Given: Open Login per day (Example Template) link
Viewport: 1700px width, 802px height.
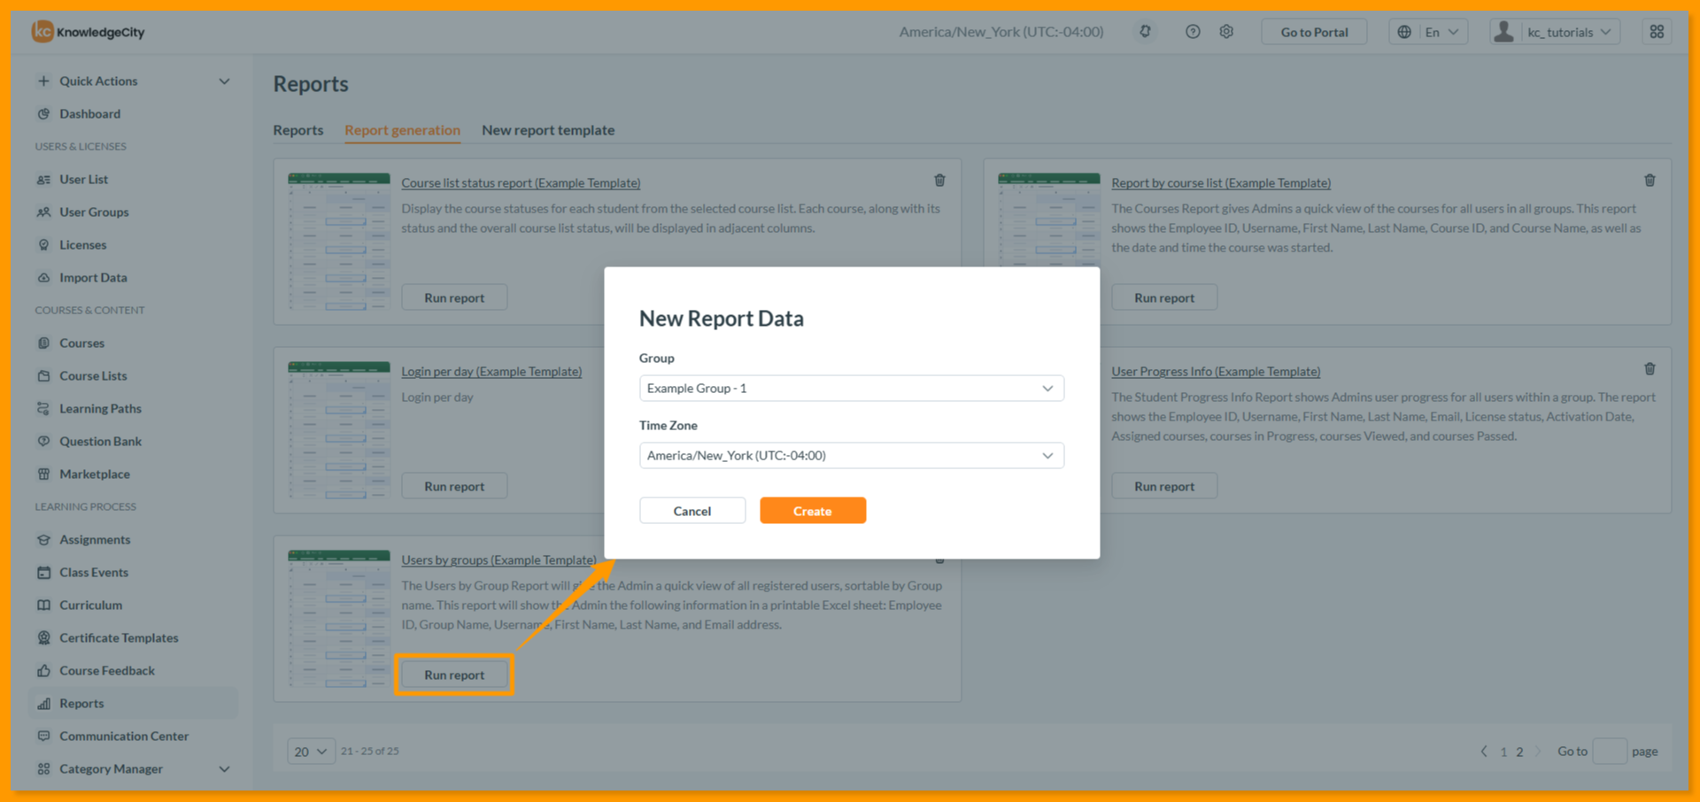Looking at the screenshot, I should [491, 372].
